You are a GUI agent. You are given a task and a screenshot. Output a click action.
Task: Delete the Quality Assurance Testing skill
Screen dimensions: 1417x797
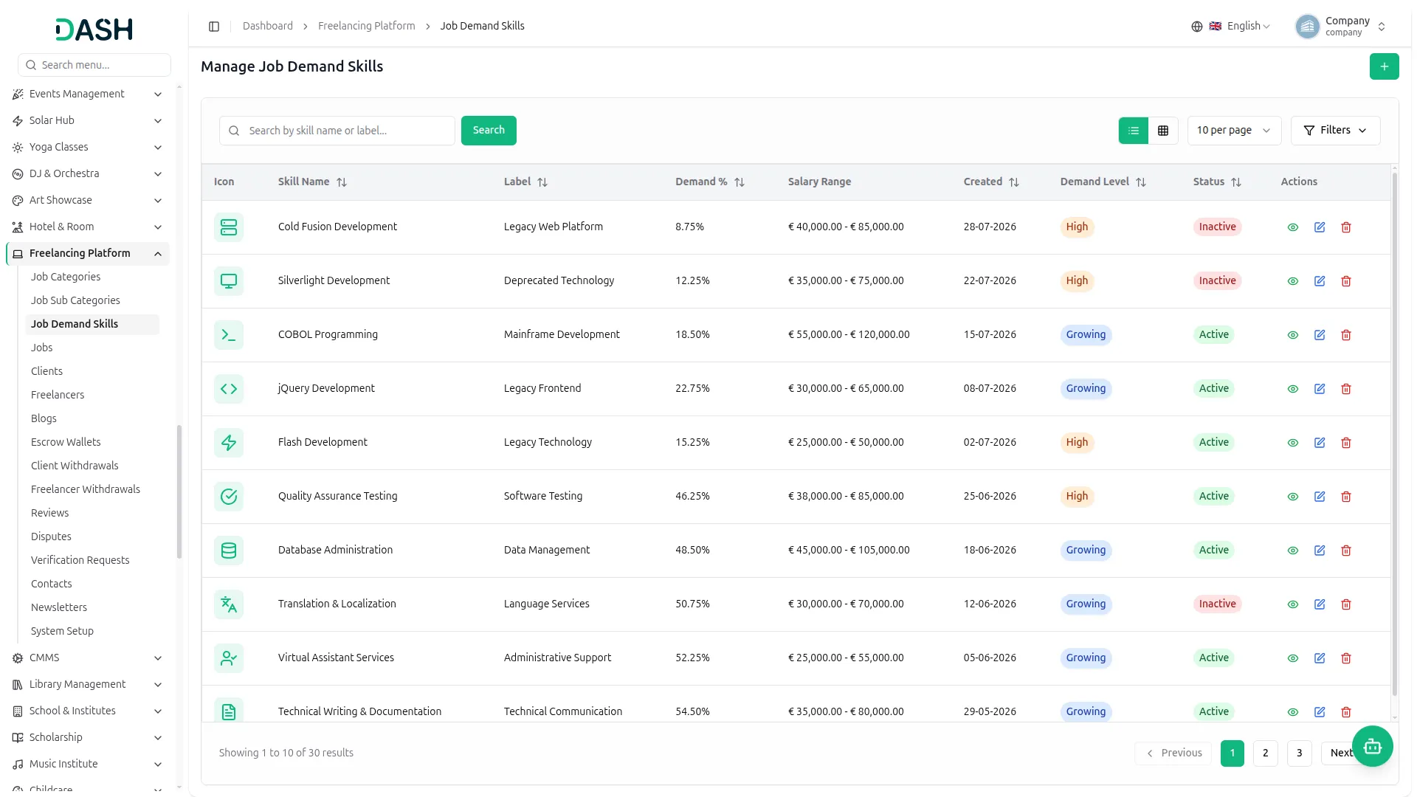[1346, 497]
